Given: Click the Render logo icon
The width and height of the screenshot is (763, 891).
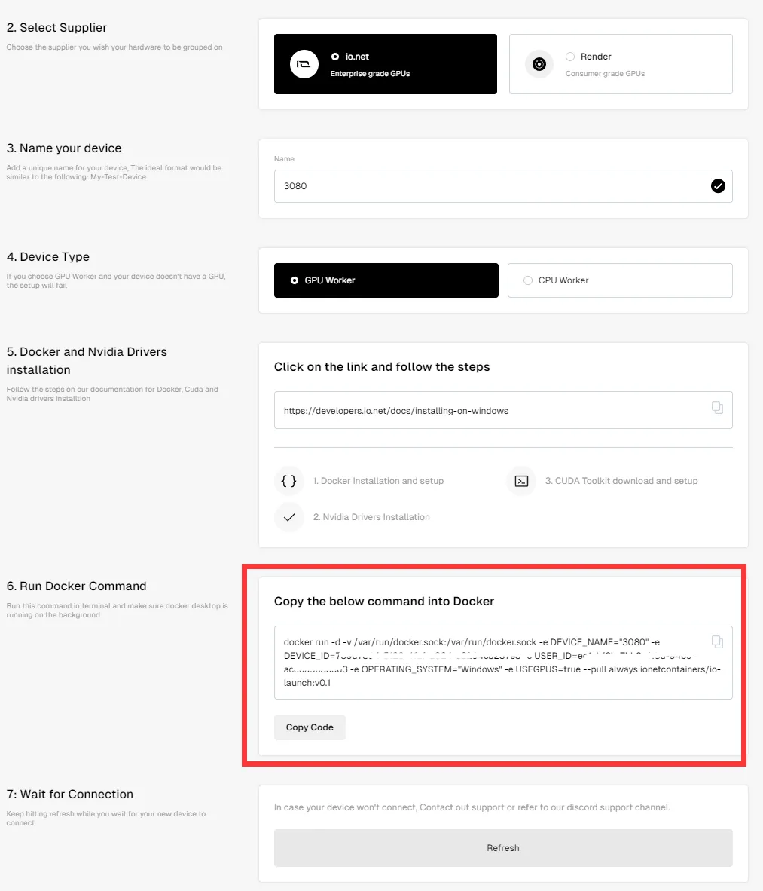Looking at the screenshot, I should coord(539,64).
